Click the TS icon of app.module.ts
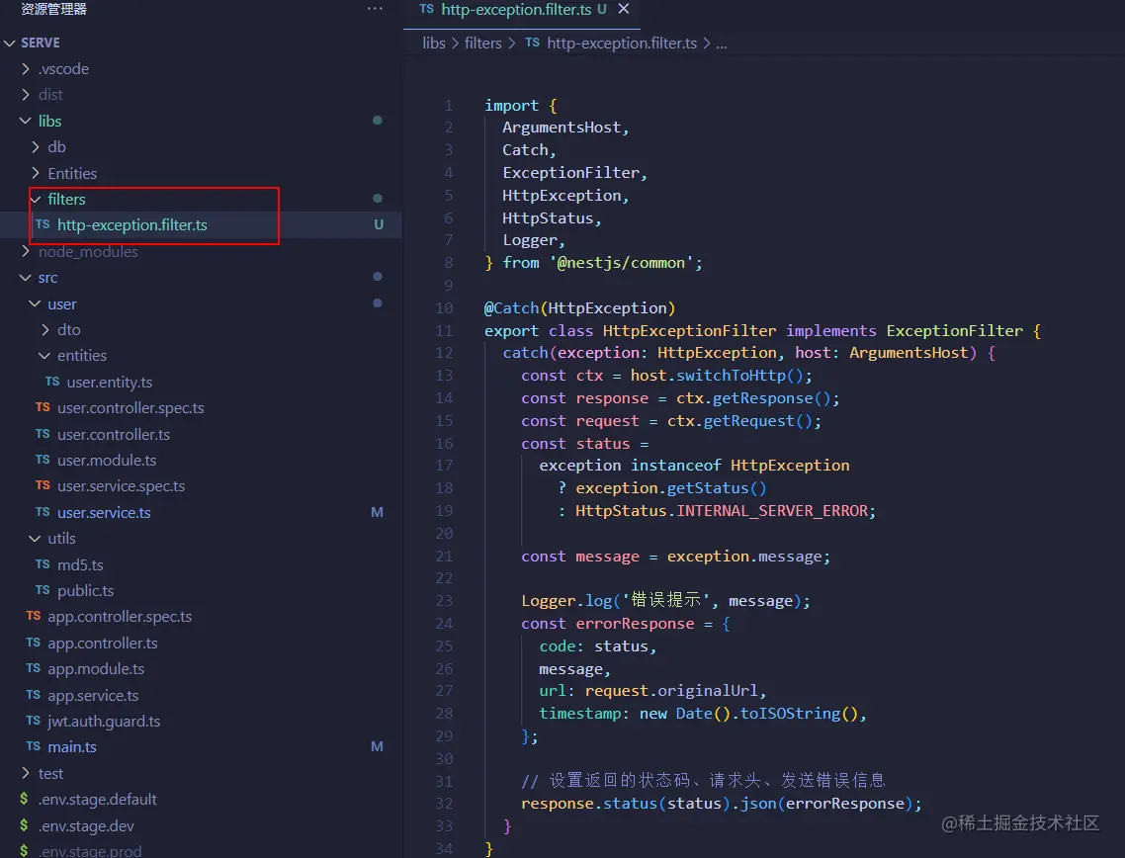Viewport: 1125px width, 858px height. click(x=33, y=668)
